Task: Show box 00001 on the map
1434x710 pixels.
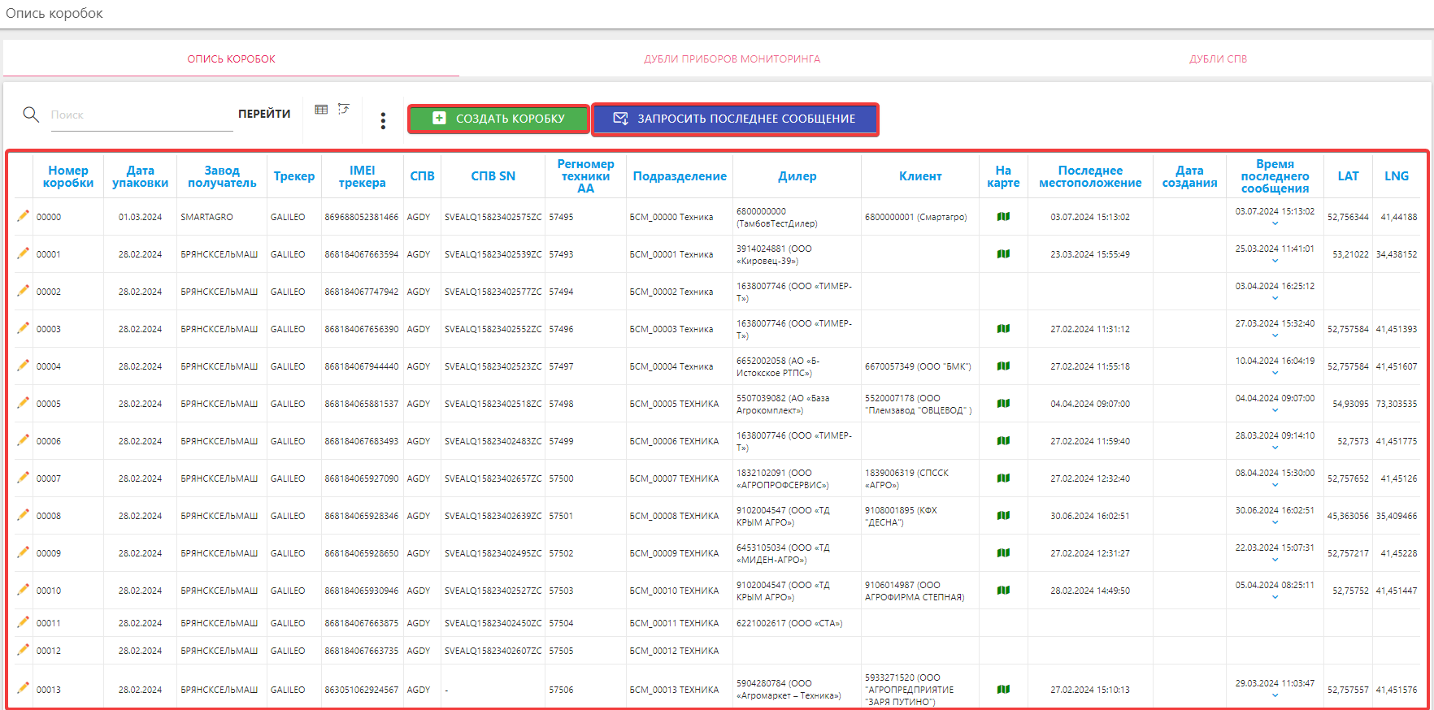Action: pos(1003,254)
